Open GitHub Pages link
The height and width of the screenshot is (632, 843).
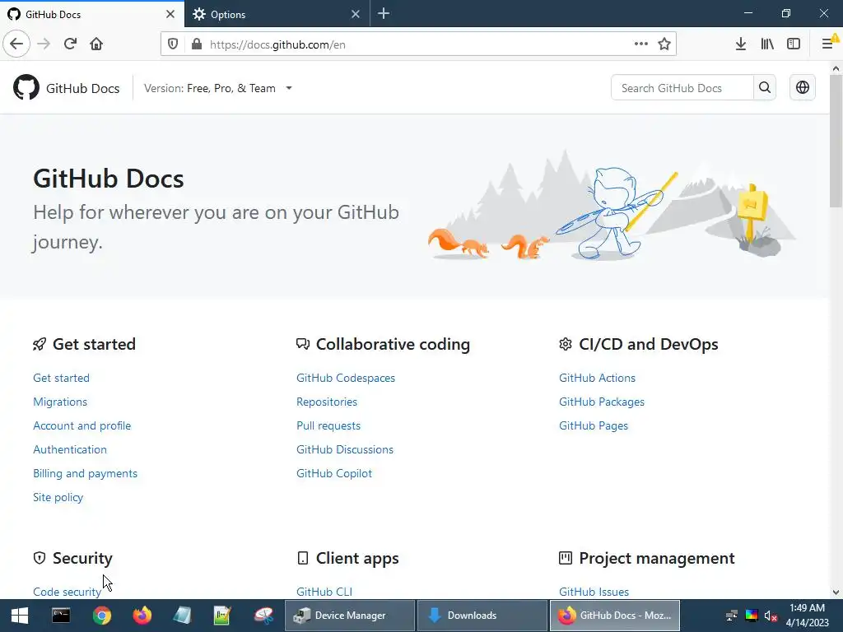[594, 425]
